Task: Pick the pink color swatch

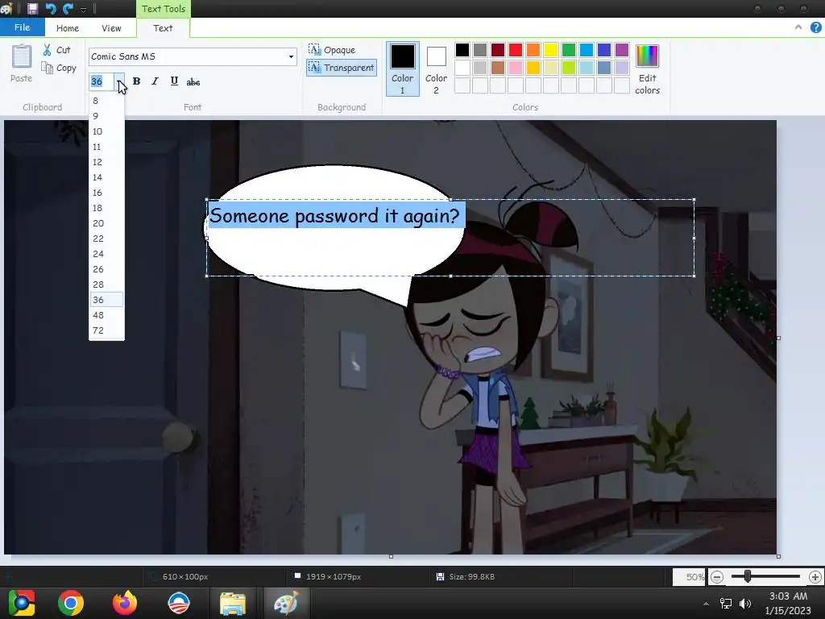Action: pos(516,68)
